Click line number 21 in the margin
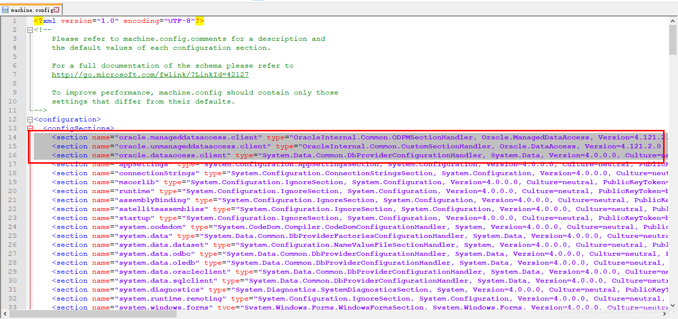Viewport: 678px width, 319px height. pos(12,200)
